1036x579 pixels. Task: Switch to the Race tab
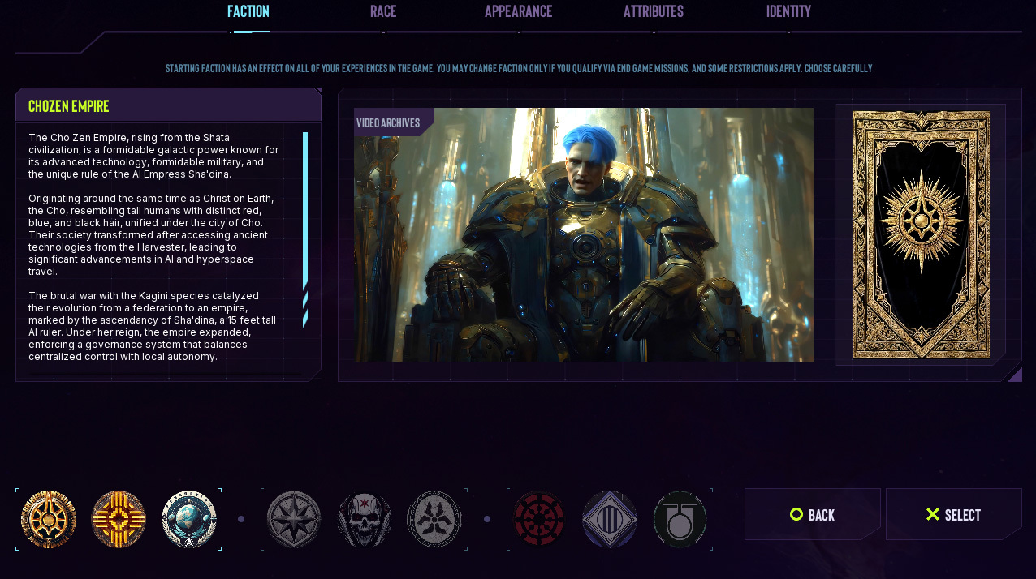[383, 11]
